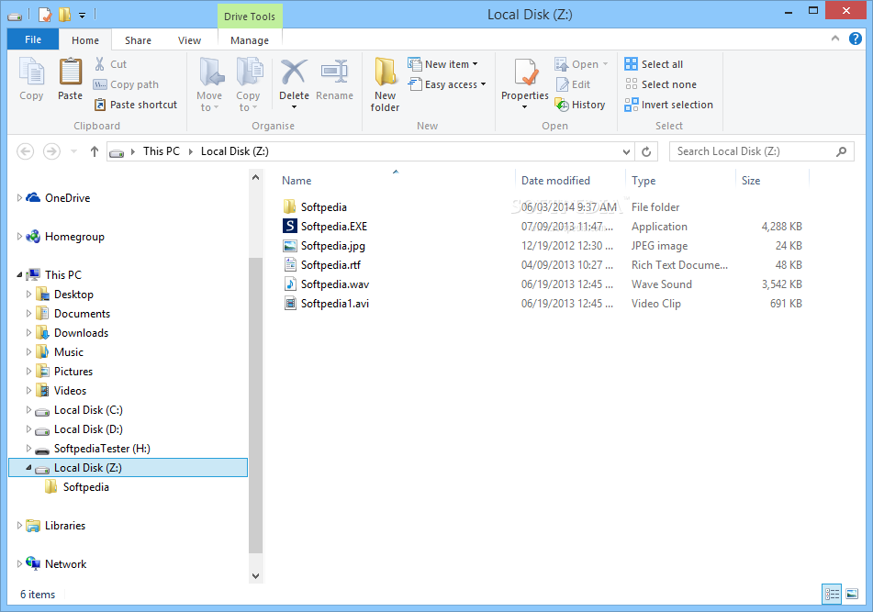Expand the address bar history dropdown
The width and height of the screenshot is (873, 612).
tap(626, 151)
